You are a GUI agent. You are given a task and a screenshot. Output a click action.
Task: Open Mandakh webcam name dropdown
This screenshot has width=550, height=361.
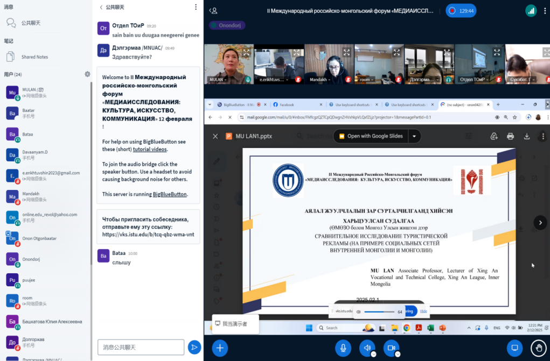point(320,80)
